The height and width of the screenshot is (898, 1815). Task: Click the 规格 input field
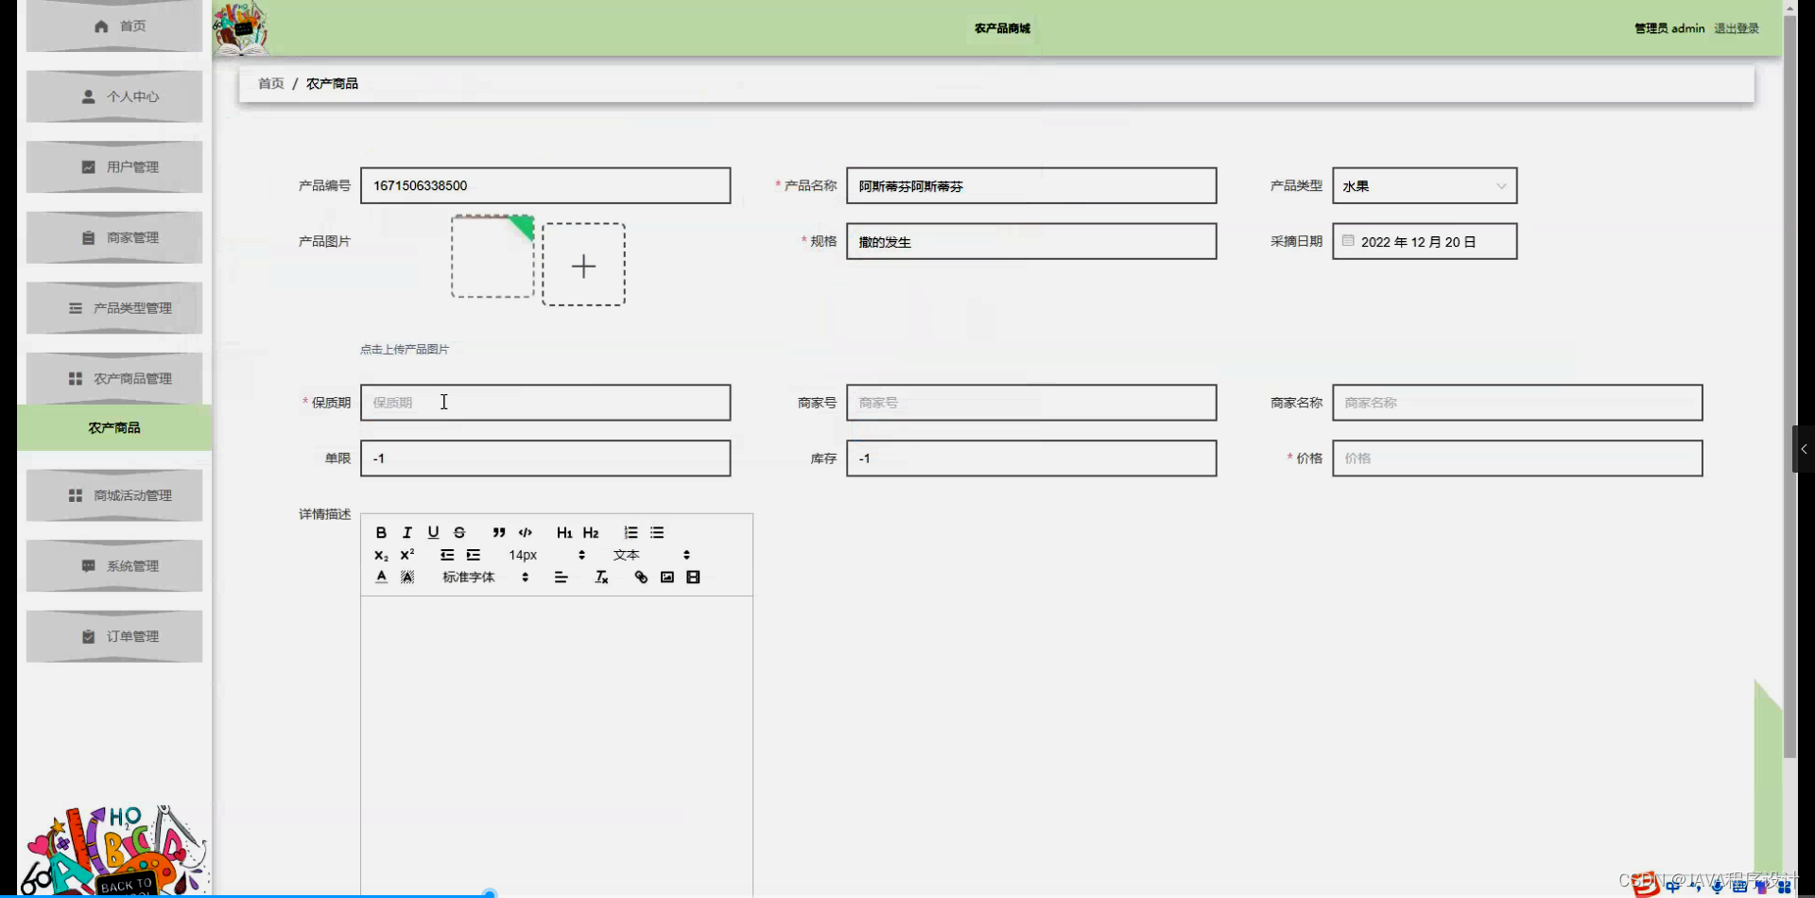click(1031, 241)
